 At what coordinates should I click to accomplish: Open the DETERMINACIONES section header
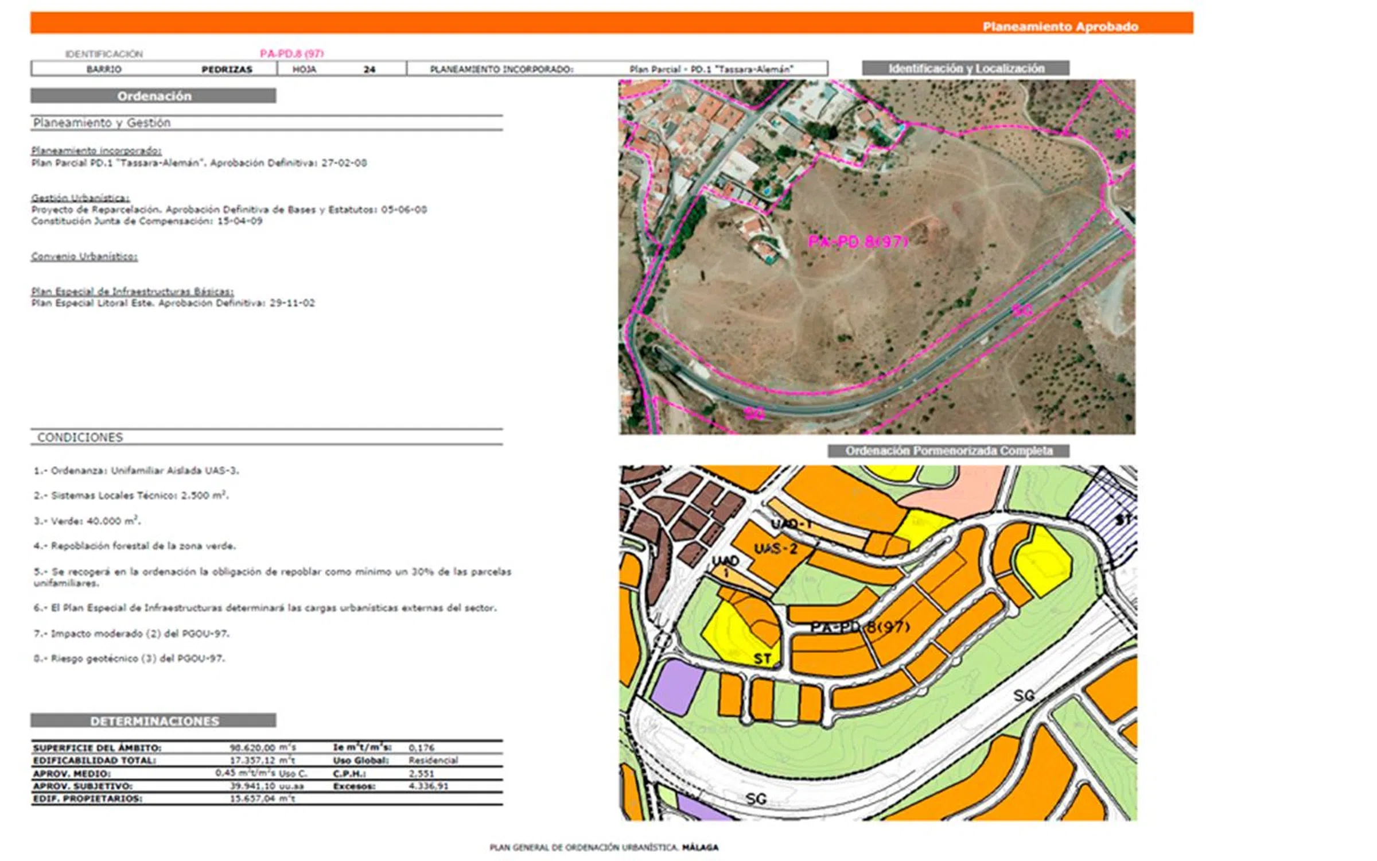(154, 721)
